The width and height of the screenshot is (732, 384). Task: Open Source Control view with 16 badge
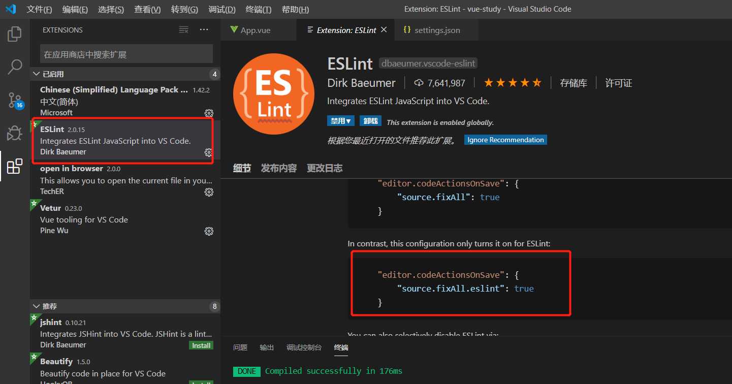point(15,101)
